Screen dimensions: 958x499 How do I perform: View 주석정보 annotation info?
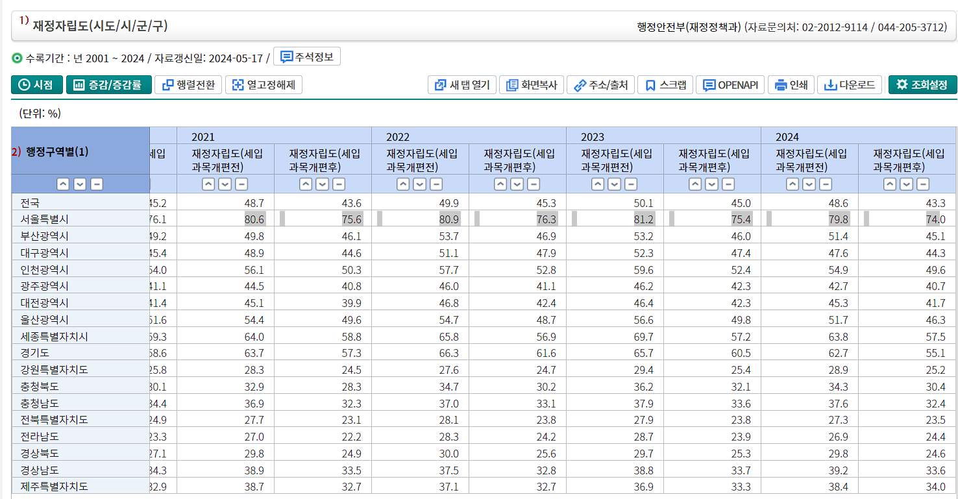tap(307, 57)
